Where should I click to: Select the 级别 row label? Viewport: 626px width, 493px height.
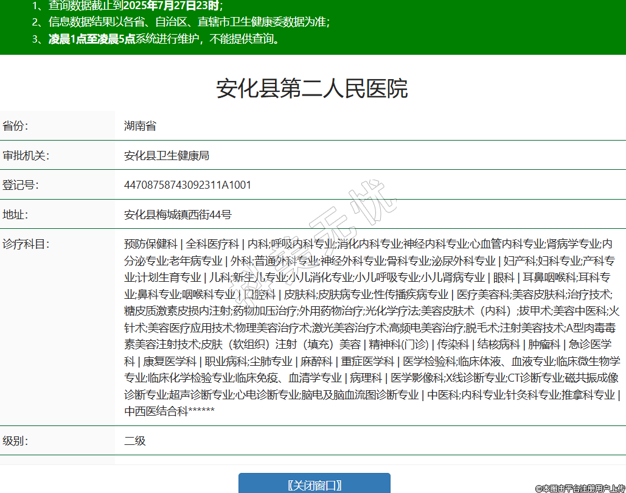(x=16, y=441)
